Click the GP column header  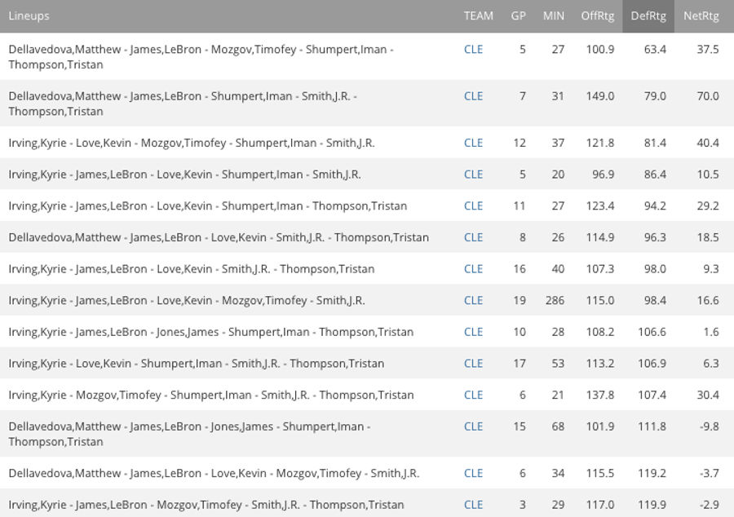(x=518, y=16)
